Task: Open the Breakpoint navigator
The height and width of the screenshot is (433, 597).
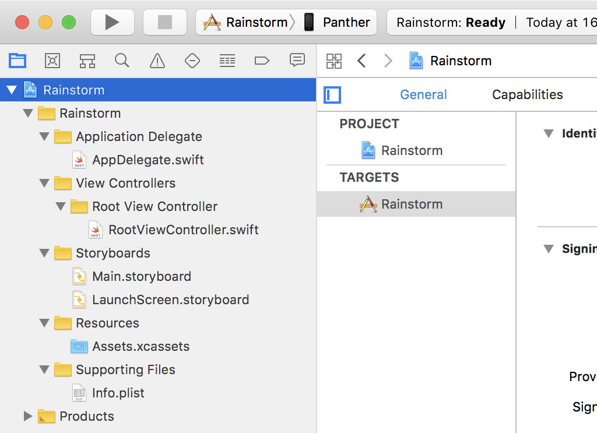Action: click(262, 60)
